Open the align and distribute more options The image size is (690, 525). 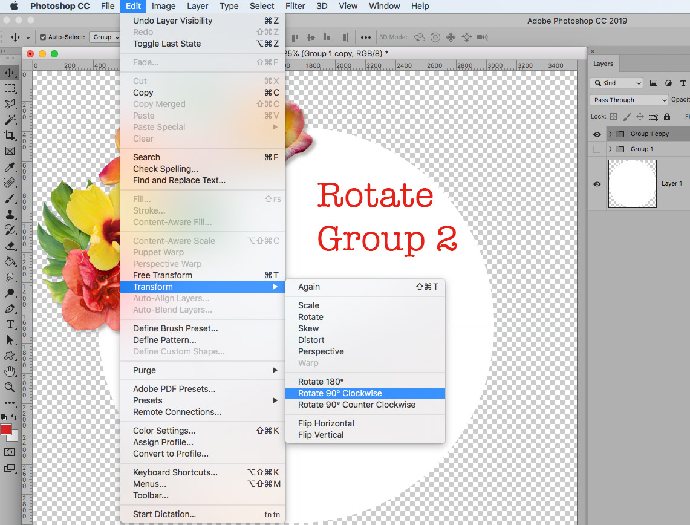pyautogui.click(x=366, y=37)
